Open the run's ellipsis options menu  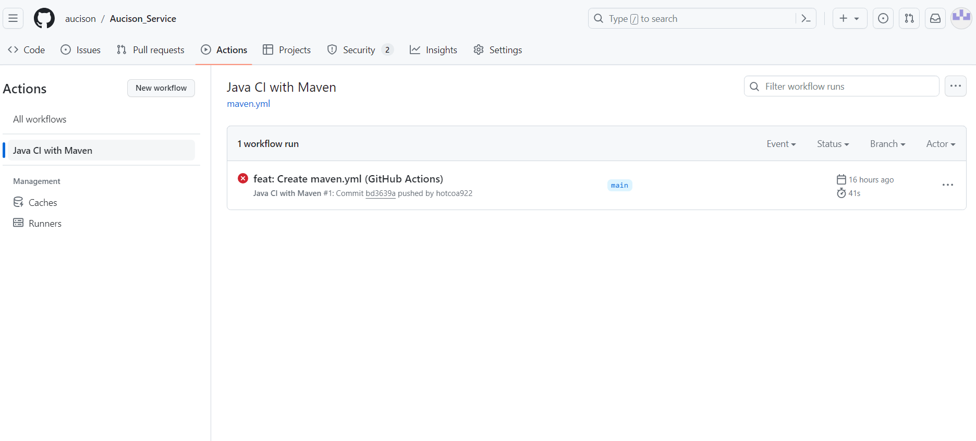(x=948, y=185)
